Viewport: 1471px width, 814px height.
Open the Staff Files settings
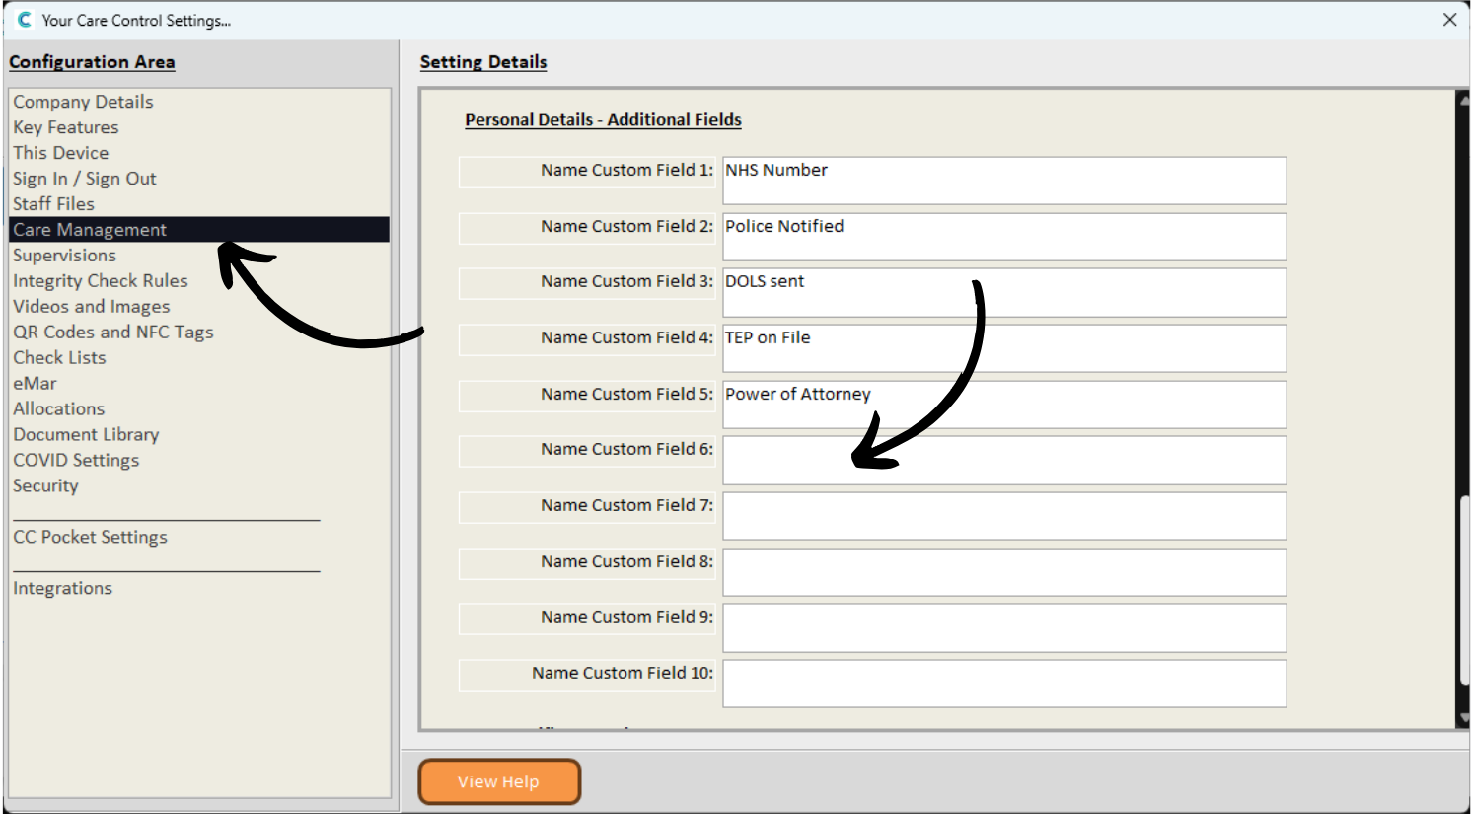click(53, 204)
